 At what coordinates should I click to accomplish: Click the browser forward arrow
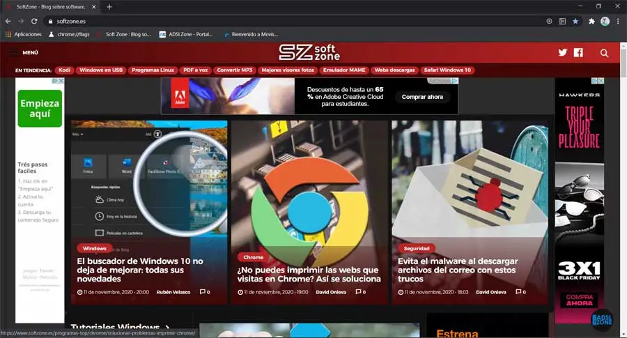click(21, 21)
